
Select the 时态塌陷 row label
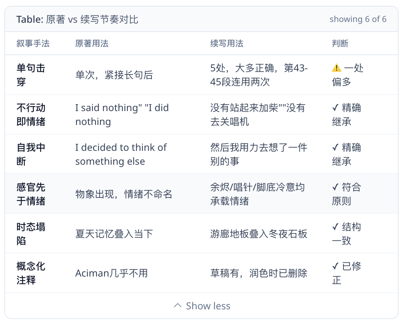(x=31, y=234)
